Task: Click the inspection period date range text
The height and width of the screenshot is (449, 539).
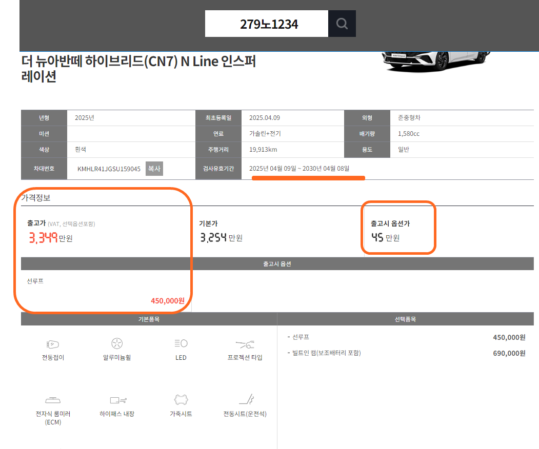Action: pos(299,168)
